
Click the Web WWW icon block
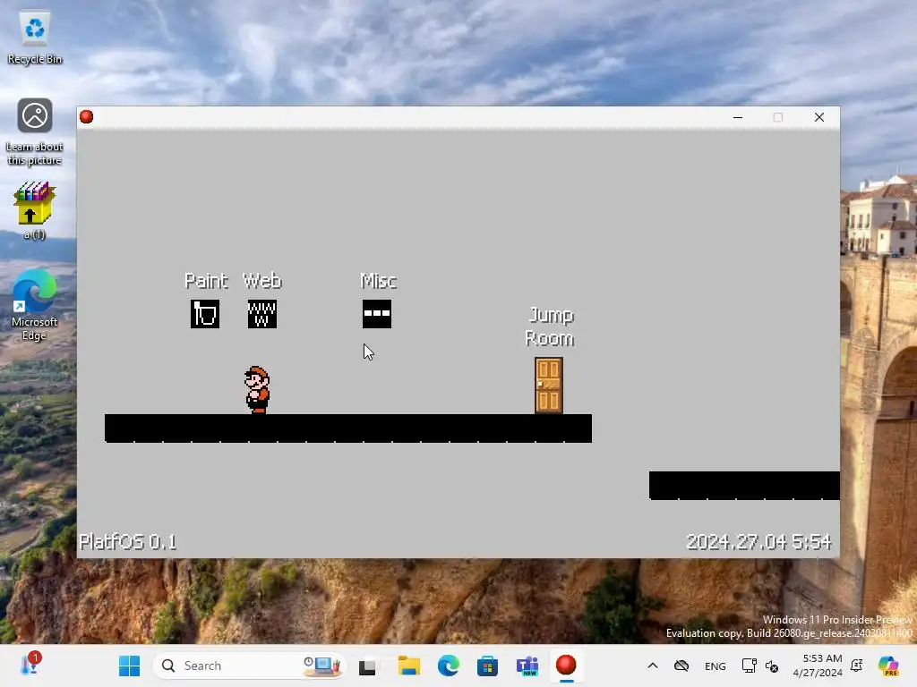coord(262,314)
